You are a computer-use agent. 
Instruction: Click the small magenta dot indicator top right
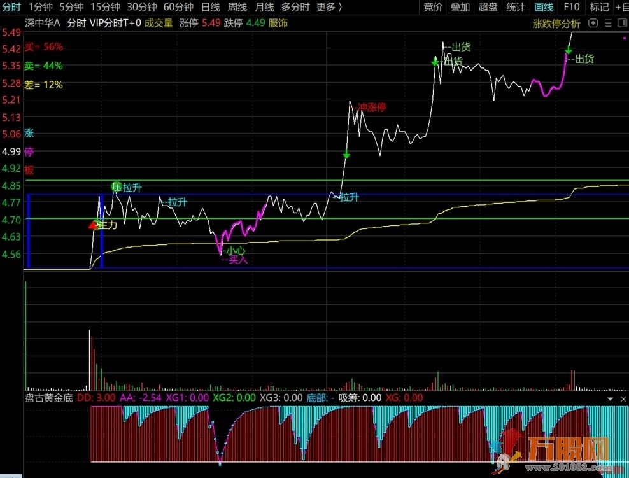(x=624, y=38)
